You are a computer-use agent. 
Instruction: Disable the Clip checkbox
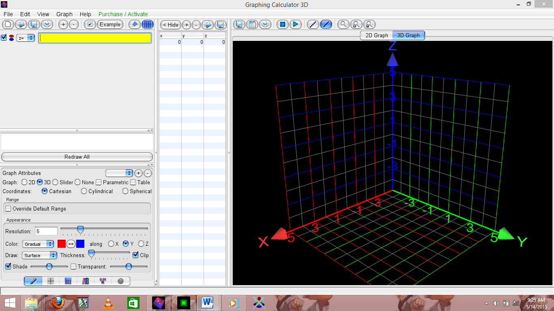click(x=135, y=255)
